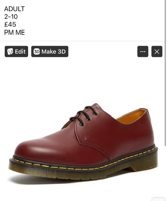This screenshot has width=167, height=201.
Task: Click the sticker icon on Edit button
Action: pyautogui.click(x=10, y=52)
